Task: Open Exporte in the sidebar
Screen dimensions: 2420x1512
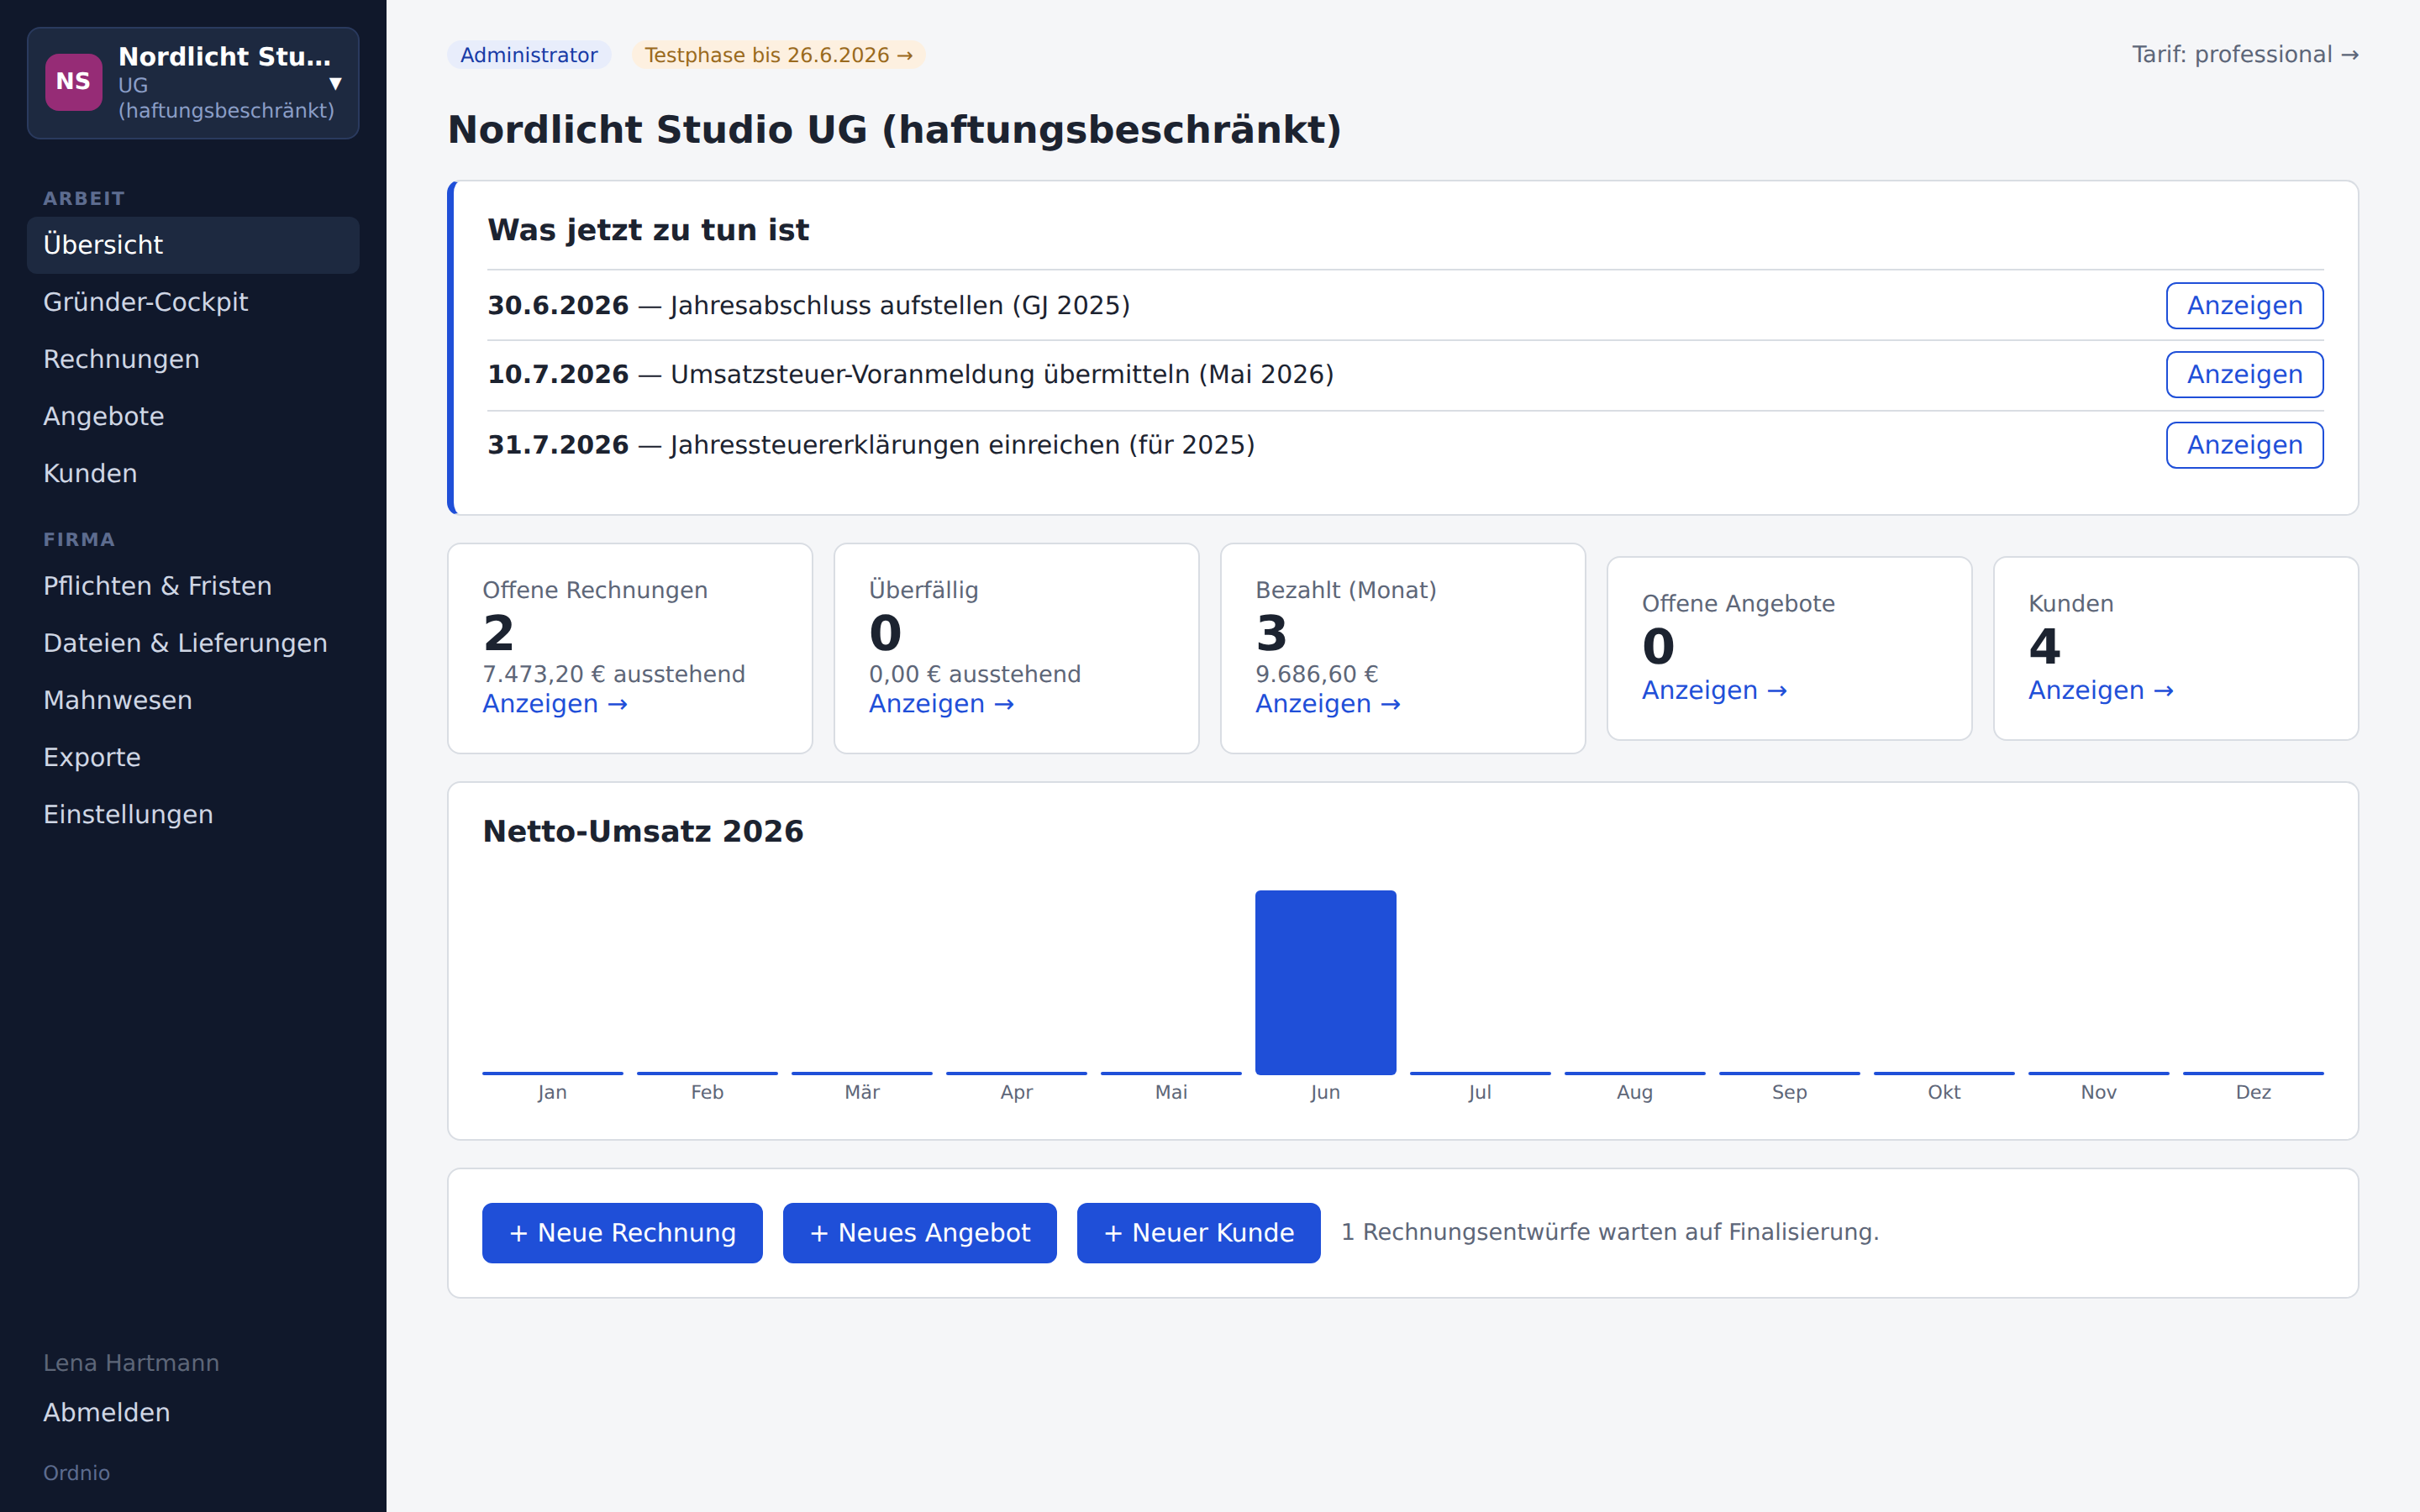Action: 193,757
